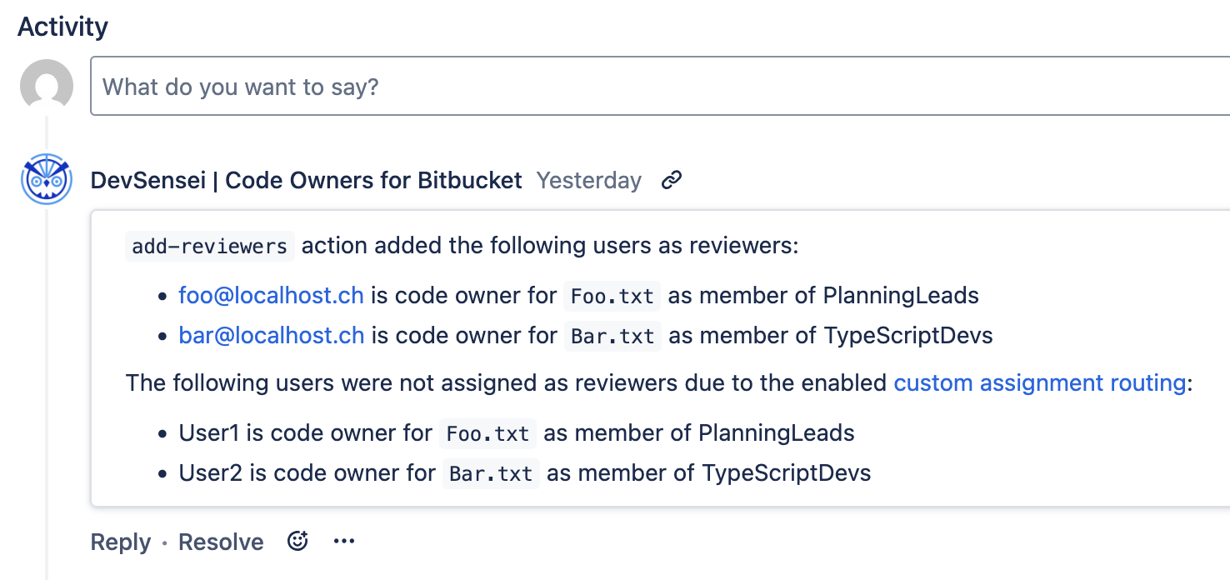Image resolution: width=1230 pixels, height=580 pixels.
Task: Click Bar.txt in the User2 line
Action: coord(491,474)
